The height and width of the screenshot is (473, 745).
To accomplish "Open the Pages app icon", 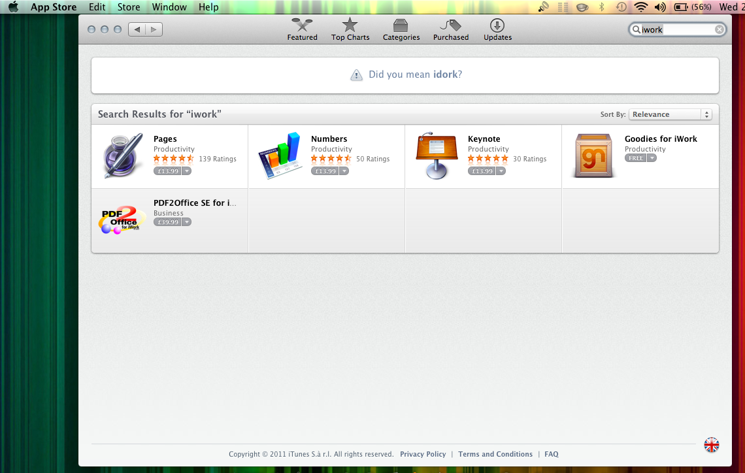I will point(123,155).
